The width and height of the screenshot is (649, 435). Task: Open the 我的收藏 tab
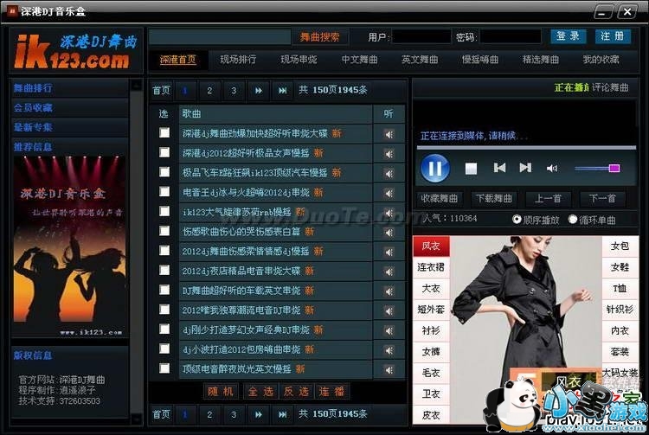click(x=601, y=60)
